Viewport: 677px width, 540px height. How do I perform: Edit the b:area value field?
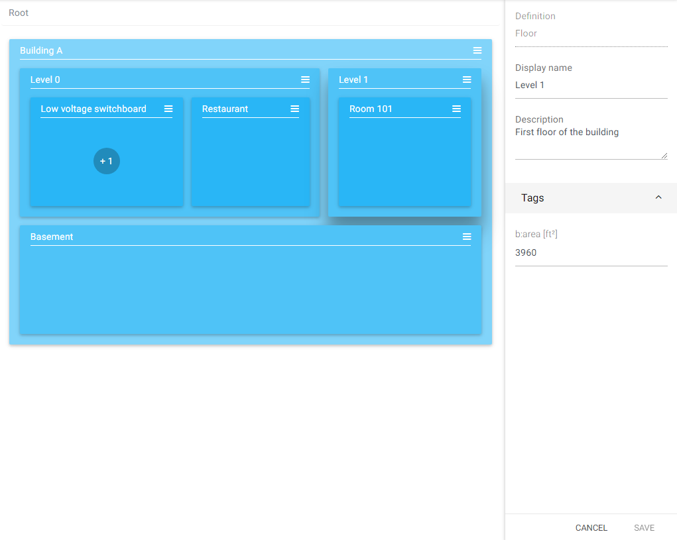pyautogui.click(x=590, y=253)
